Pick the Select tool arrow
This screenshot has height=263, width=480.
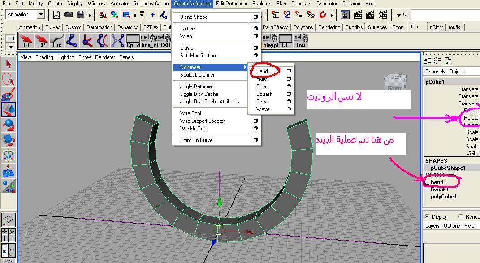click(9, 65)
